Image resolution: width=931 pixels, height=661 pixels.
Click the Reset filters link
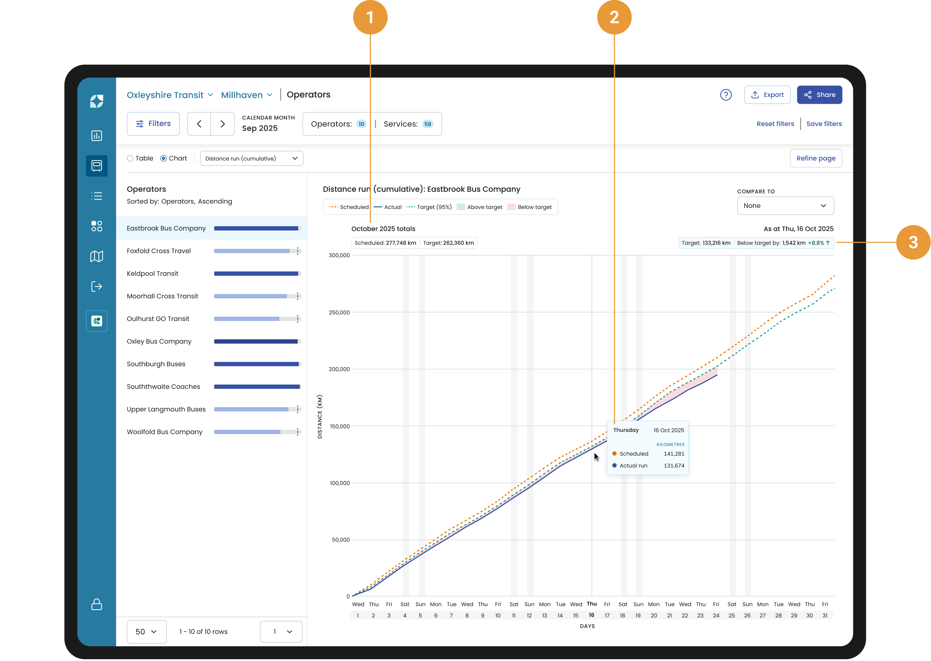[x=775, y=124]
